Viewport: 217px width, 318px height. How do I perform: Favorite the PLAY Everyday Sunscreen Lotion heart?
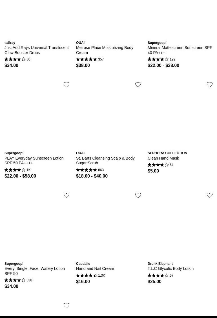point(67,85)
